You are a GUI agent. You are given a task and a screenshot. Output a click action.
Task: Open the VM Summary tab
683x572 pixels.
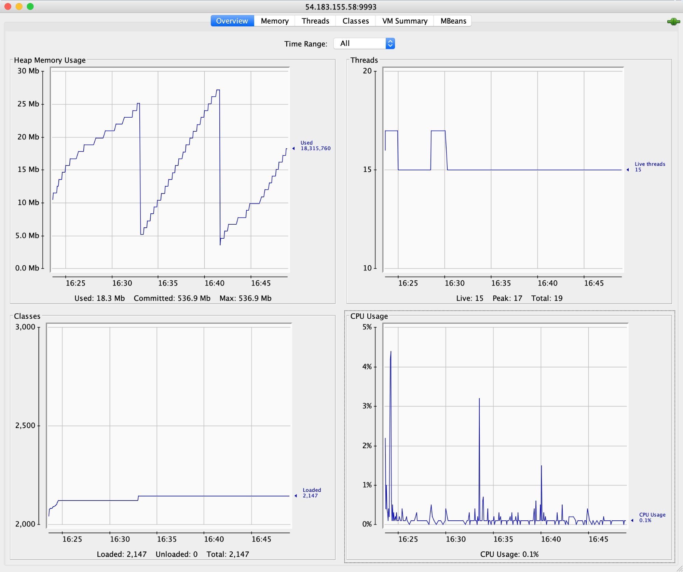404,21
